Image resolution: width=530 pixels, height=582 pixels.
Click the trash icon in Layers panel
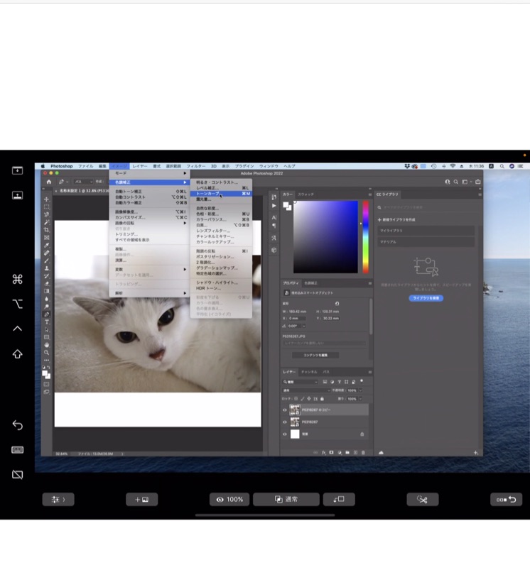point(363,452)
